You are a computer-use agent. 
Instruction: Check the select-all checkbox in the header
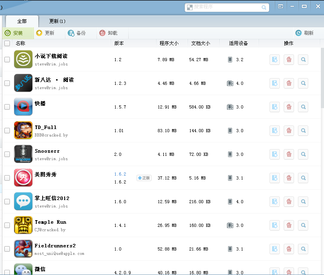[7, 43]
